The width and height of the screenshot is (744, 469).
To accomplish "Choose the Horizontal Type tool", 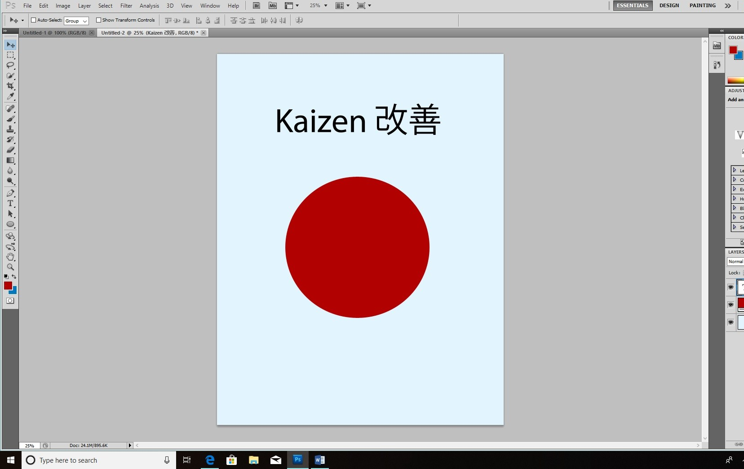I will [x=10, y=203].
